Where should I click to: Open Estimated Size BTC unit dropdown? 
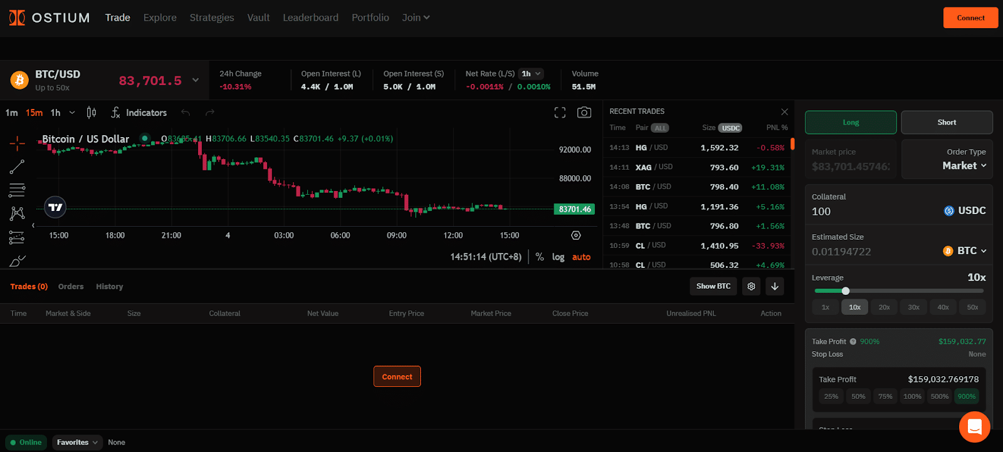click(x=965, y=251)
